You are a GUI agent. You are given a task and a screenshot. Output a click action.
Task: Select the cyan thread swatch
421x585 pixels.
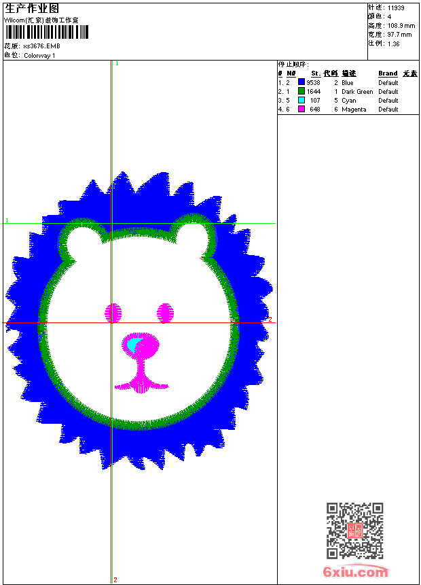pyautogui.click(x=301, y=100)
